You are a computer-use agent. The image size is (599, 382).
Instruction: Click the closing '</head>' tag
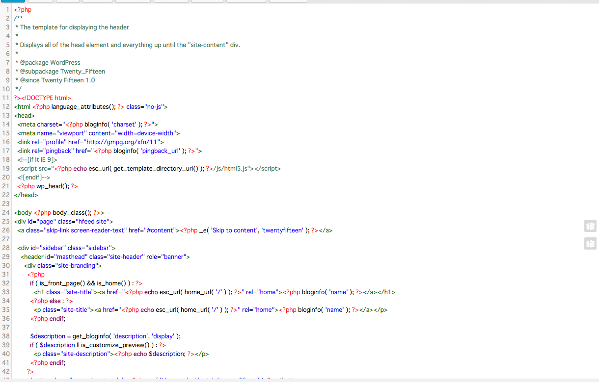(x=26, y=195)
